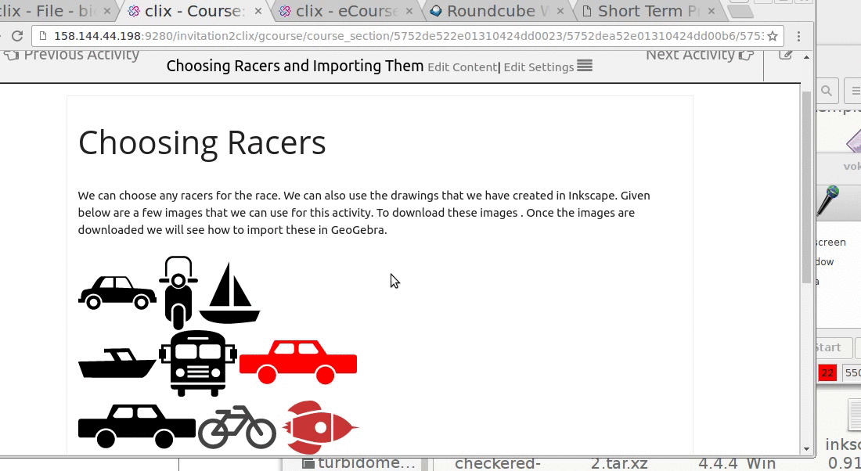
Task: Click the browser address bar
Action: [x=391, y=36]
